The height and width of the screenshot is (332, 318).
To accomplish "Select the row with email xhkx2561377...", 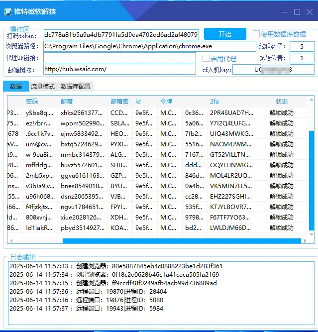I will point(157,113).
